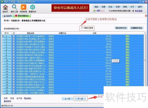The height and width of the screenshot is (108, 148).
Task: Select row header number 9
Action: (7, 58)
